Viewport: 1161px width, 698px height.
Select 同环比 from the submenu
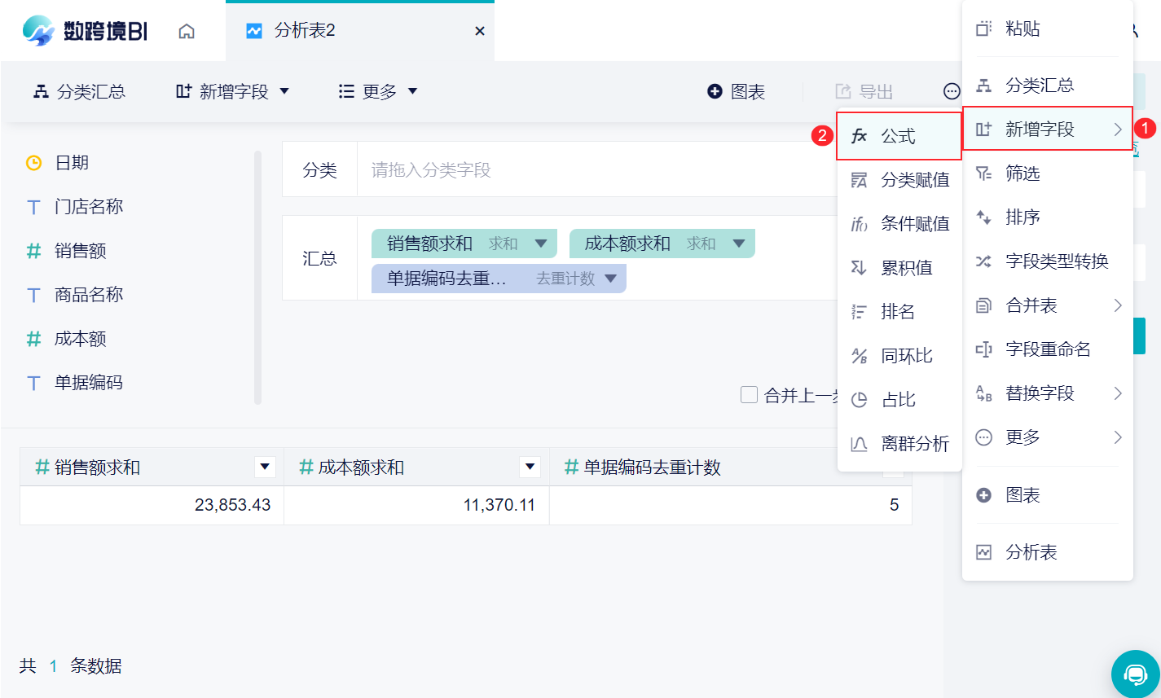pyautogui.click(x=906, y=356)
